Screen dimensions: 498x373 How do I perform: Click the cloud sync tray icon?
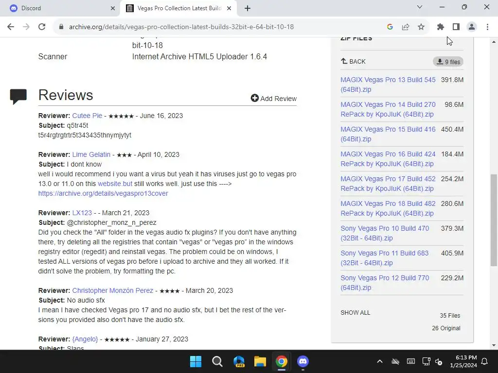point(395,361)
